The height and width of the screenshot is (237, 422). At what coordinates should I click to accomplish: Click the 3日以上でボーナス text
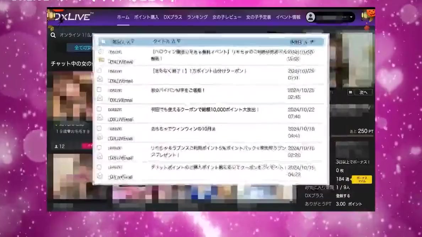(x=353, y=162)
